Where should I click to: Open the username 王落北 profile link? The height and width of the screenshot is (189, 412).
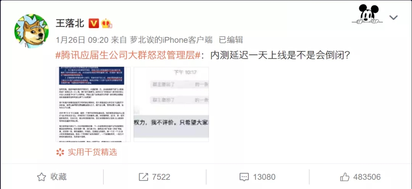70,23
